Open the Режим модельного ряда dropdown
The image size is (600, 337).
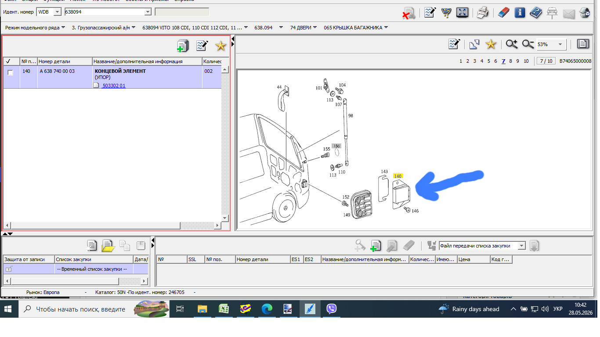[35, 28]
